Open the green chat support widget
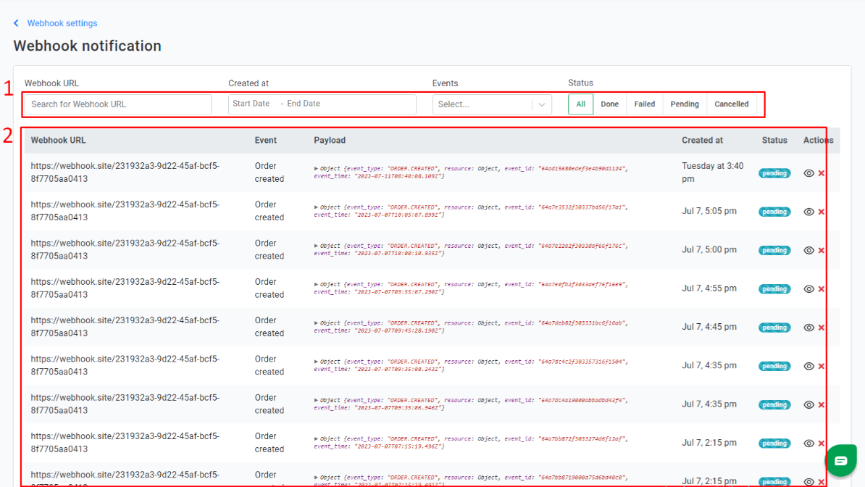This screenshot has width=865, height=487. (x=840, y=460)
